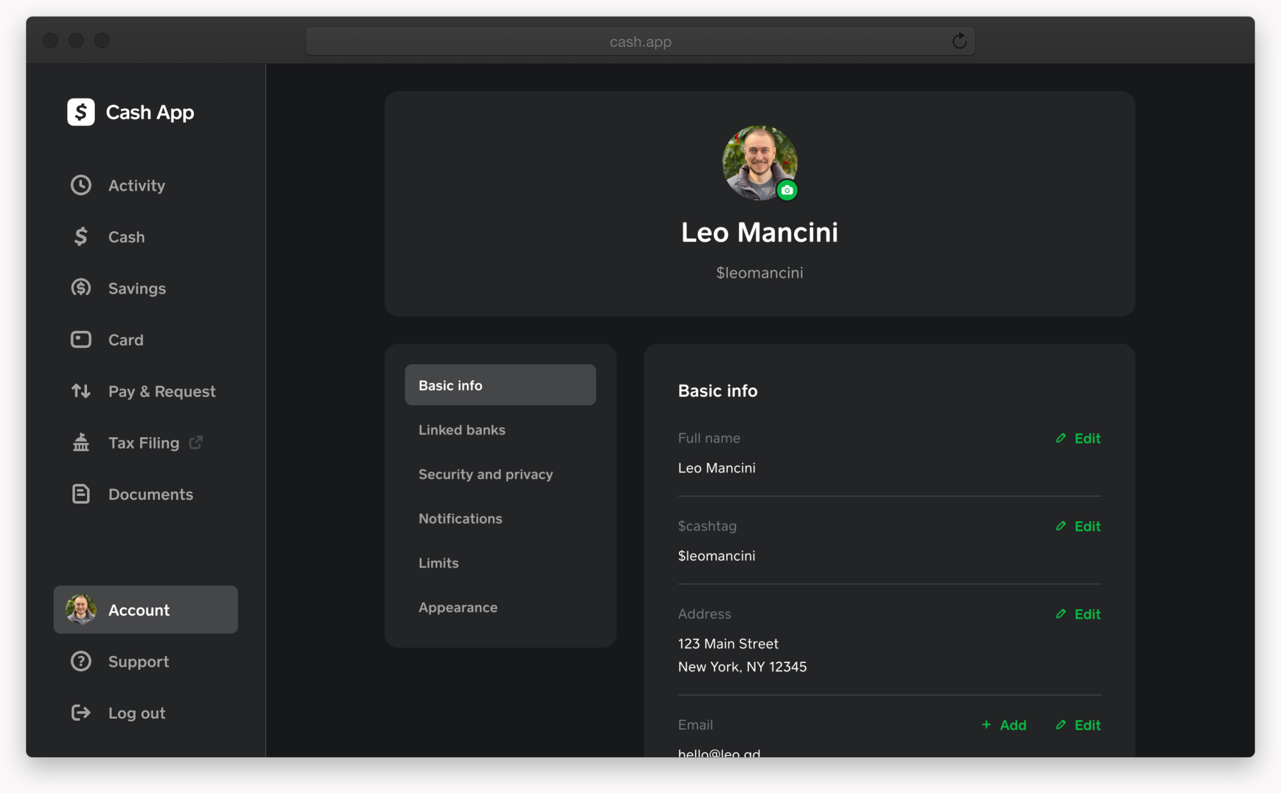The width and height of the screenshot is (1281, 793).
Task: Go to the Appearance settings
Action: point(457,607)
